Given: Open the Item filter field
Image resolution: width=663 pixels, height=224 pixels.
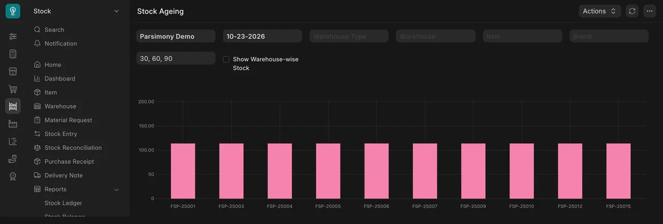Looking at the screenshot, I should (522, 36).
